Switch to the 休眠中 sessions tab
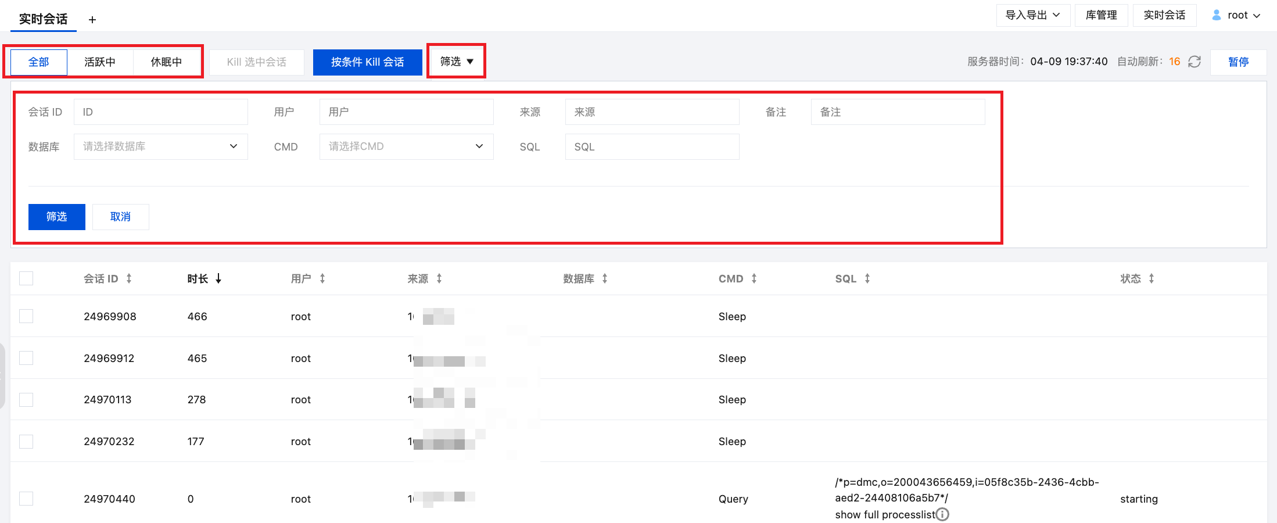Screen dimensions: 1277x523 tap(166, 62)
